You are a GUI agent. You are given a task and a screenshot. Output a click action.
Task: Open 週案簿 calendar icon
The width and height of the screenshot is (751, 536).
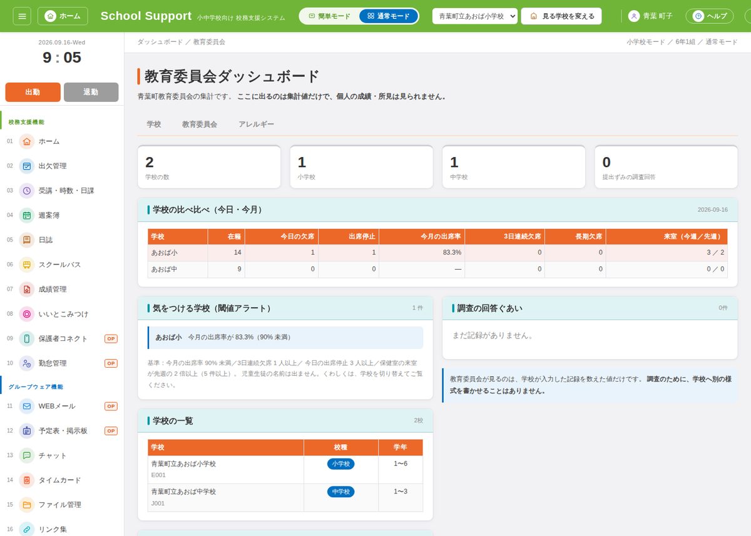(26, 215)
